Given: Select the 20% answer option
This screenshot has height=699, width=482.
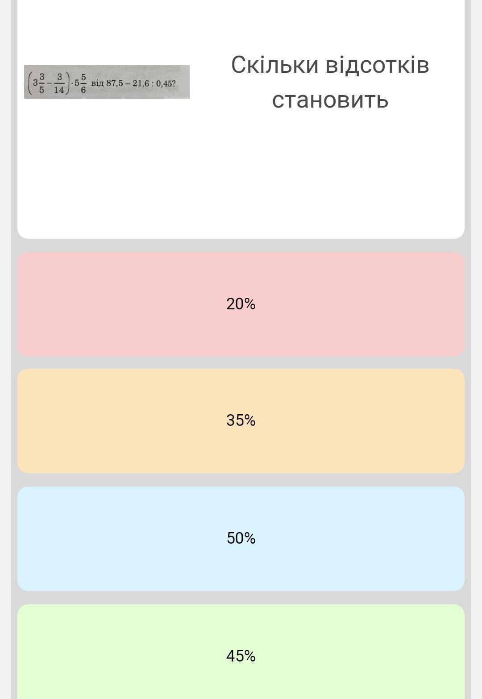Looking at the screenshot, I should coord(241,304).
